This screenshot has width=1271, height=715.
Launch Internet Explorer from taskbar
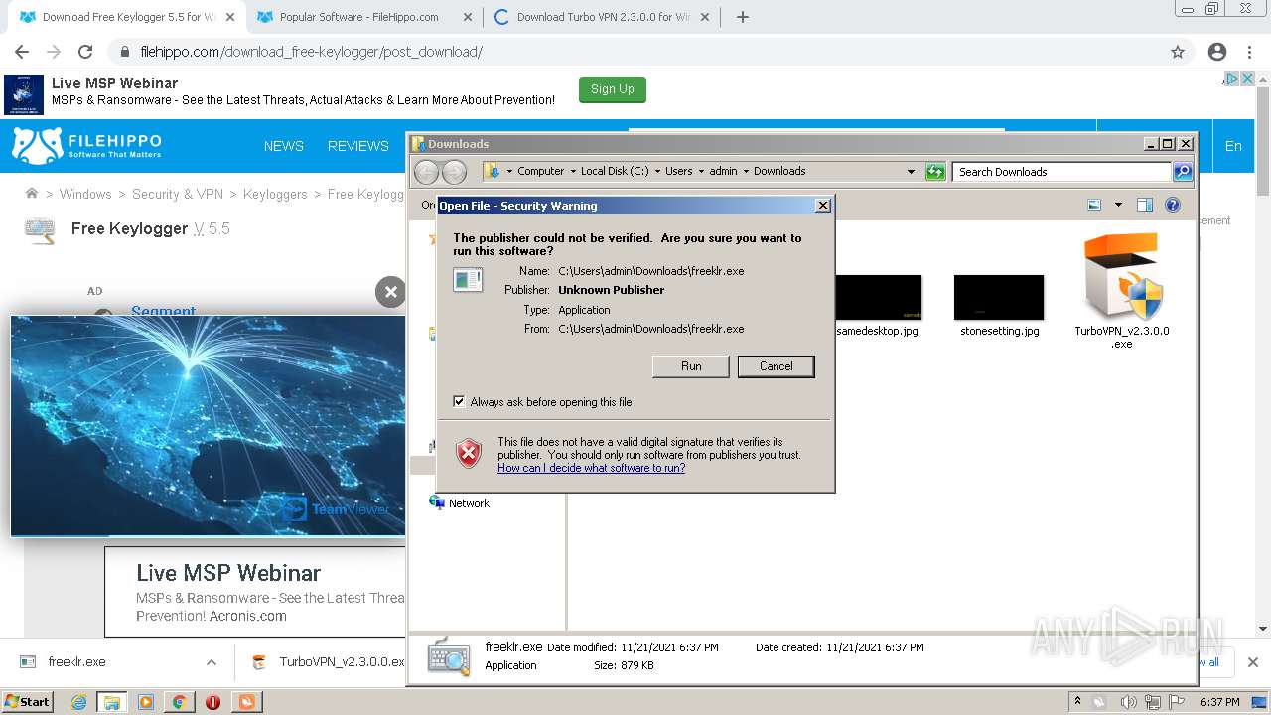(79, 702)
